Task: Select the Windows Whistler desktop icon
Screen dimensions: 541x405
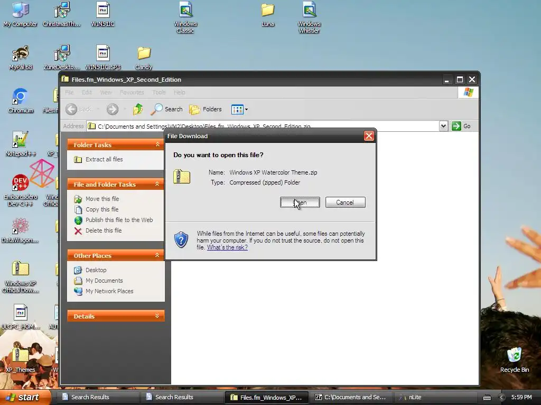Action: (x=309, y=18)
